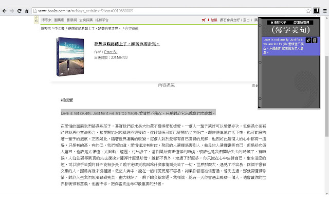Click the 重新整理 button in the panel
The width and height of the screenshot is (329, 205).
[302, 23]
